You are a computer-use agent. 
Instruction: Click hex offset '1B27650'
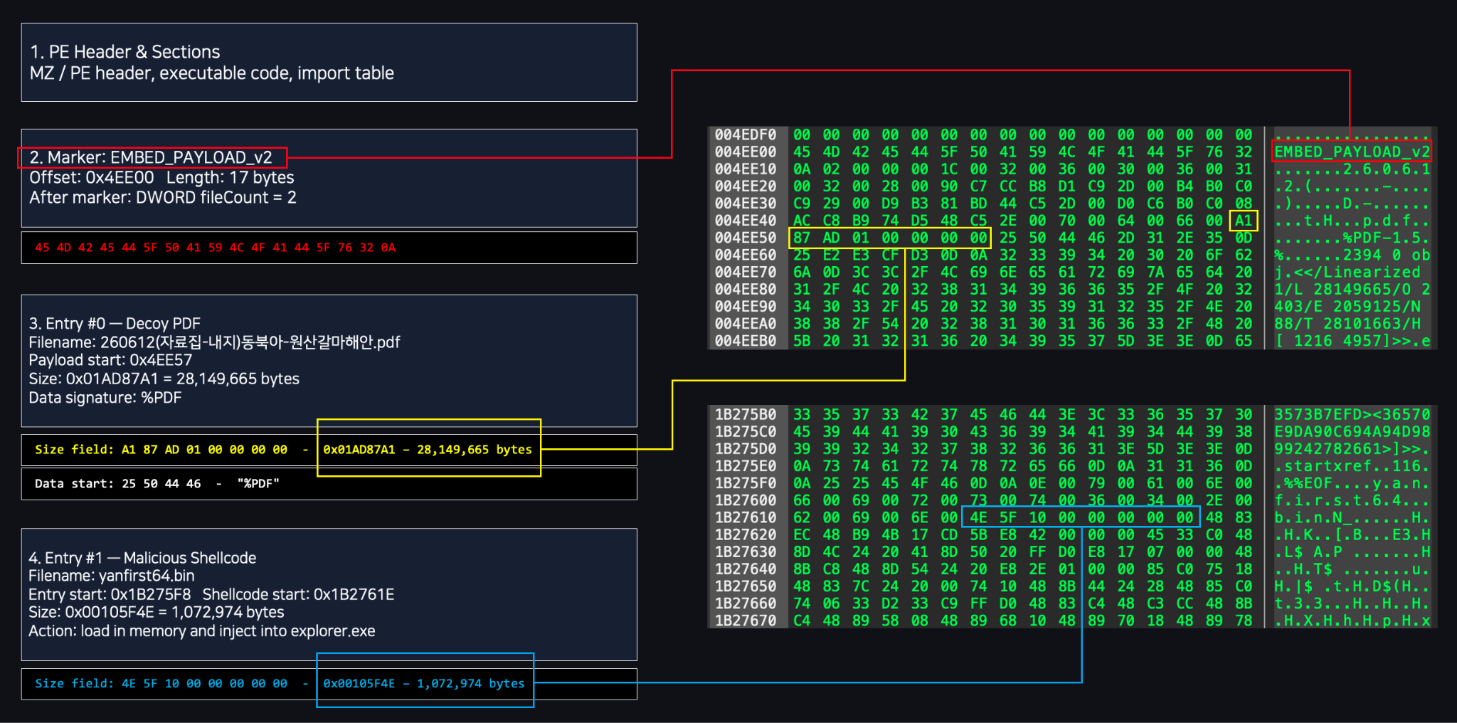(746, 586)
